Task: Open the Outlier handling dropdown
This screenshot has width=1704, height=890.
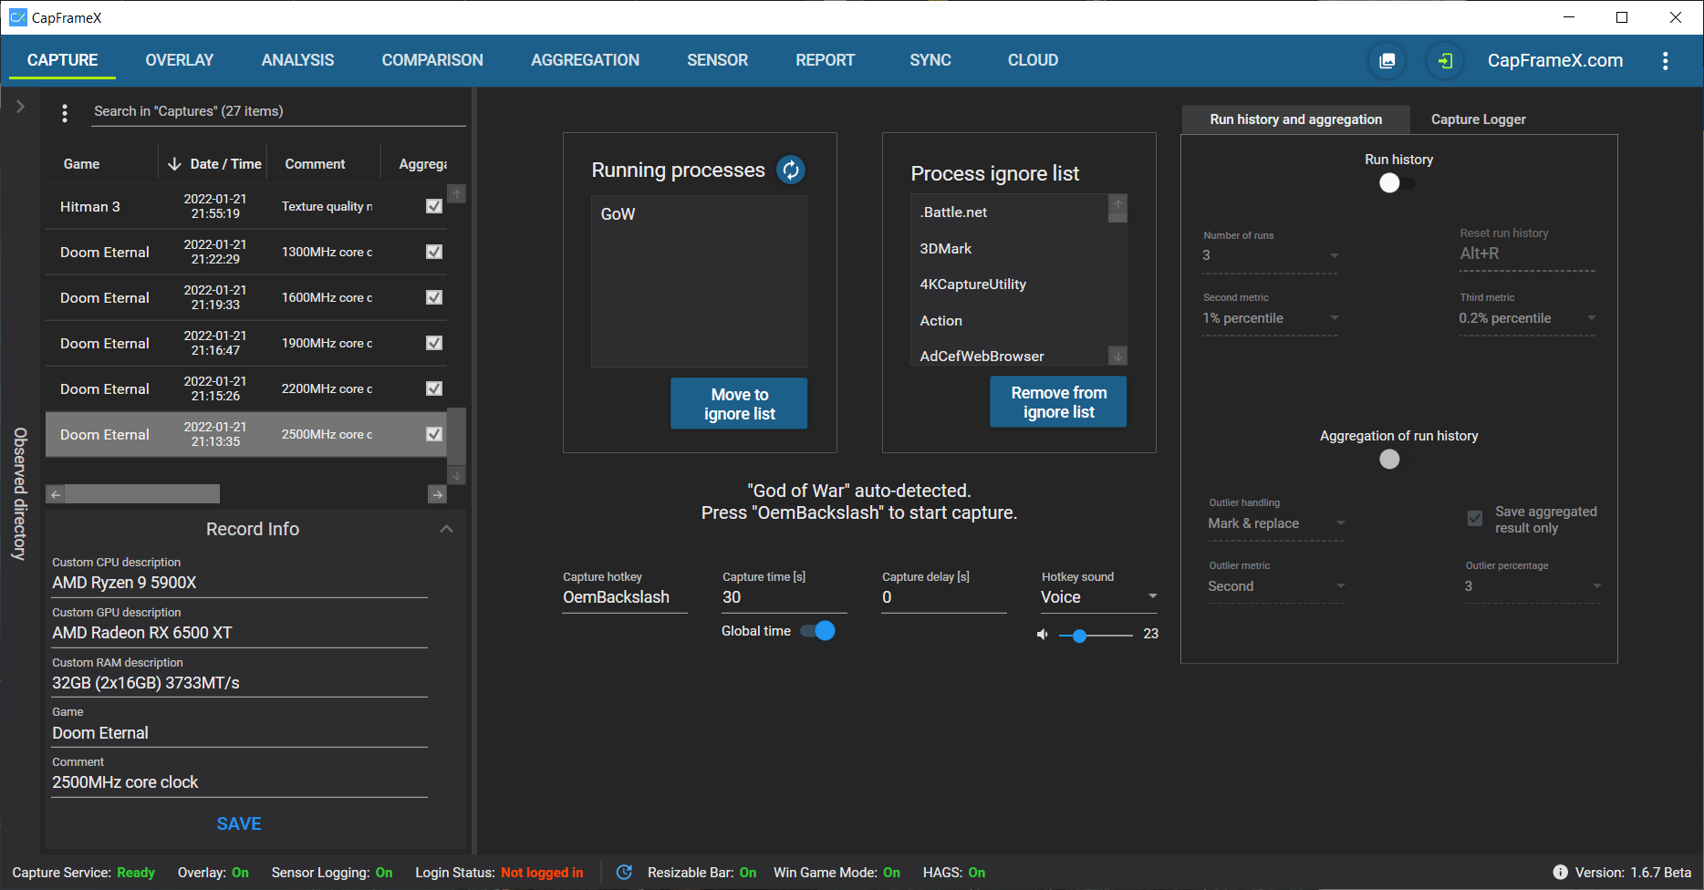Action: click(x=1276, y=523)
